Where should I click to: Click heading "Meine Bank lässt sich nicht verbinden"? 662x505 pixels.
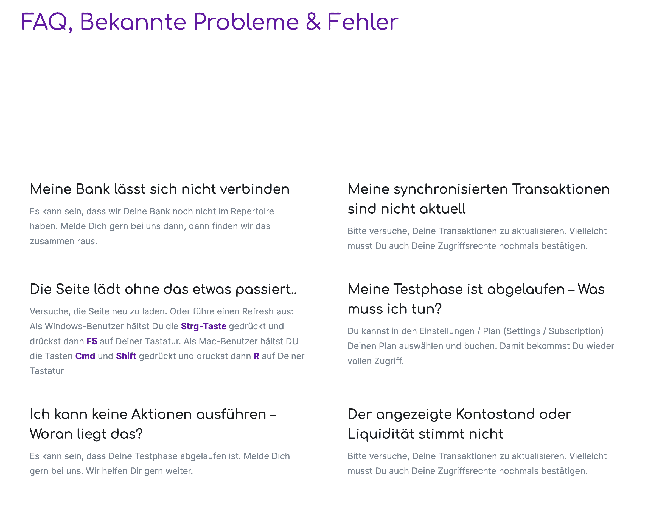point(159,189)
